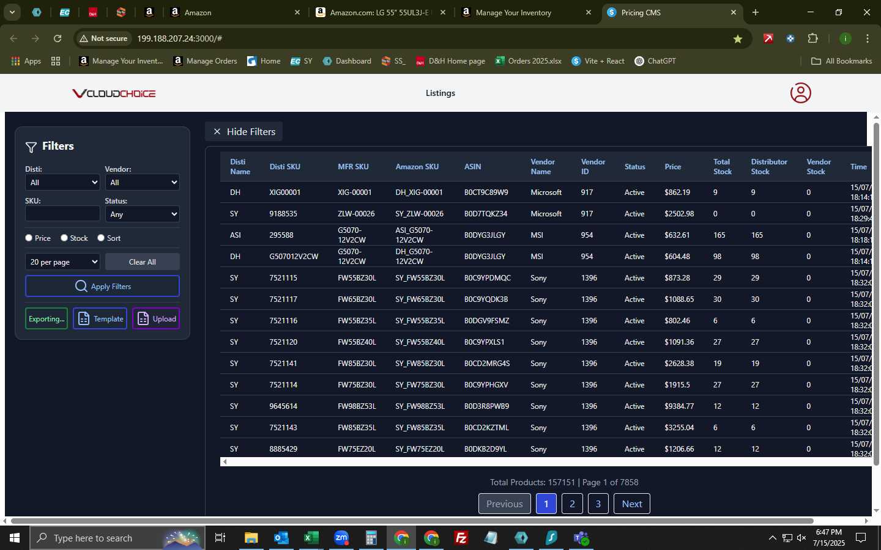Click the Amazon SKU column header
Screen dimensions: 881x550
tap(417, 166)
